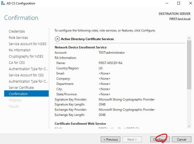Close the AD CS Configuration window
Screen dimensions: 194x144
[191, 3]
